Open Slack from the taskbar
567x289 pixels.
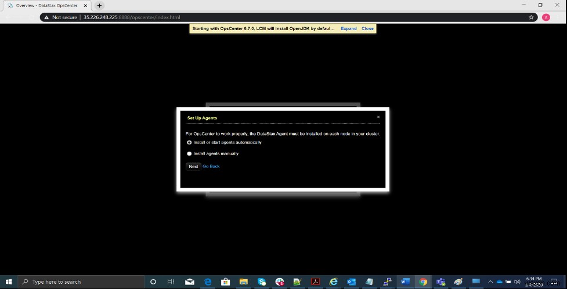[280, 282]
